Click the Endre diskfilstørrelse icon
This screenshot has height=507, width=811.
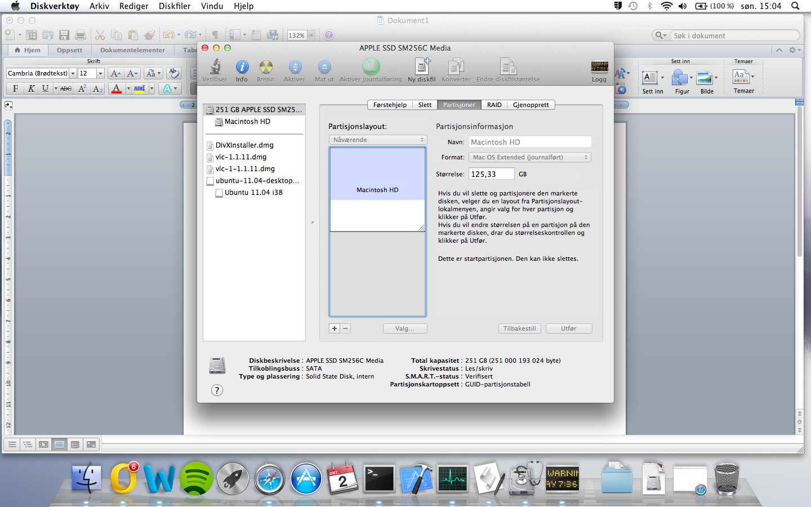point(508,66)
